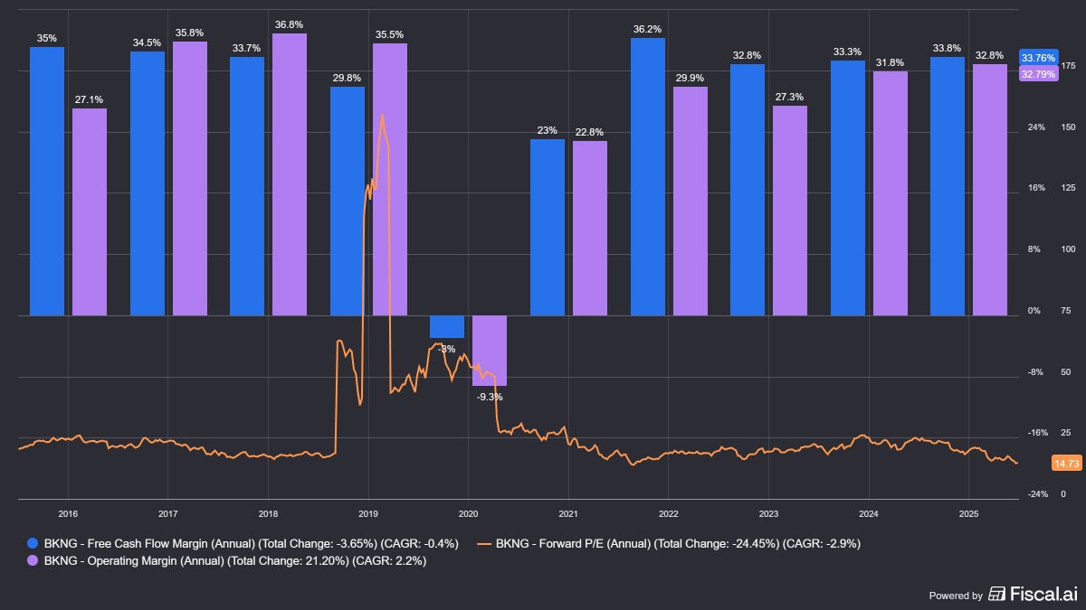This screenshot has height=610, width=1086.
Task: Click the "Powered by" text
Action: pyautogui.click(x=956, y=596)
